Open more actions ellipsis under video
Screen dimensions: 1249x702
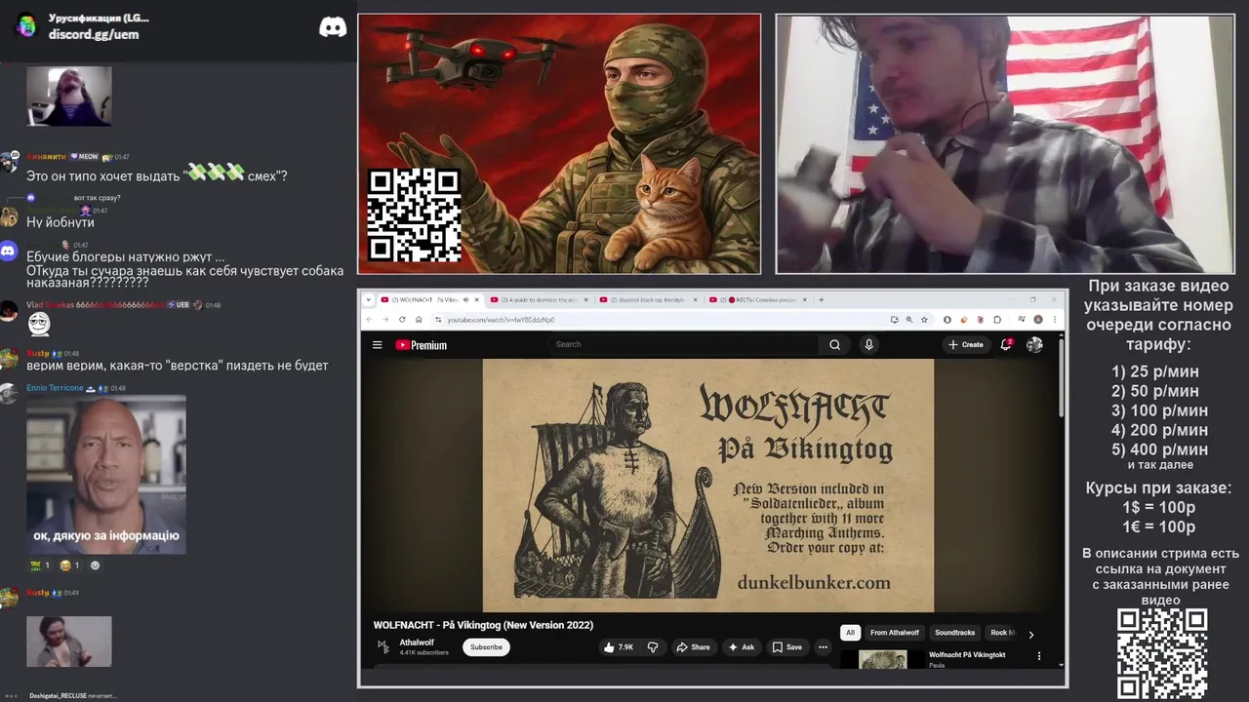pos(823,646)
